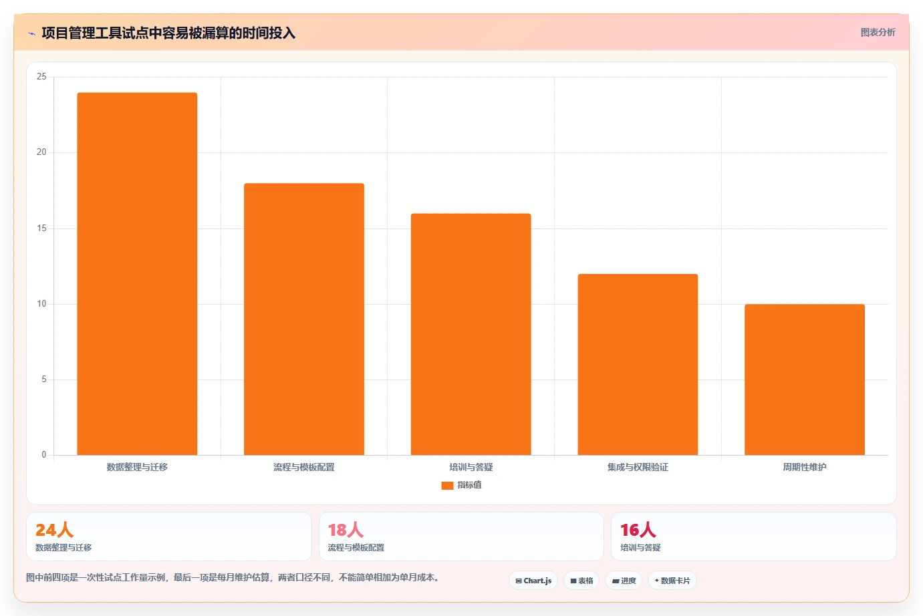This screenshot has height=616, width=923.
Task: Click the 数据卡片 tag chip
Action: click(672, 581)
